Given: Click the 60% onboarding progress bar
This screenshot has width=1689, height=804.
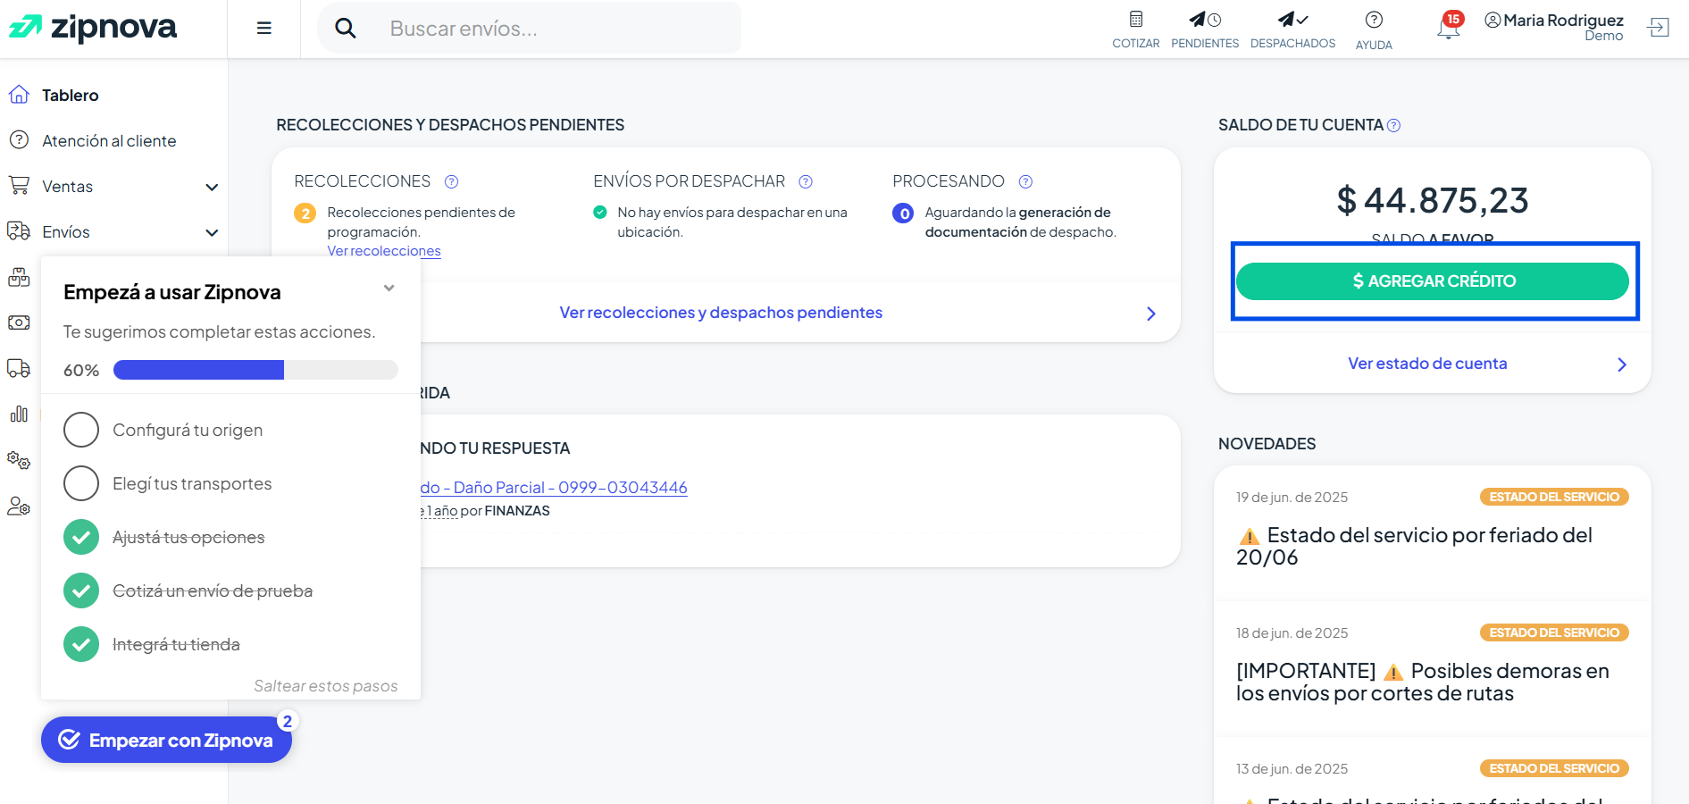Looking at the screenshot, I should pos(255,370).
